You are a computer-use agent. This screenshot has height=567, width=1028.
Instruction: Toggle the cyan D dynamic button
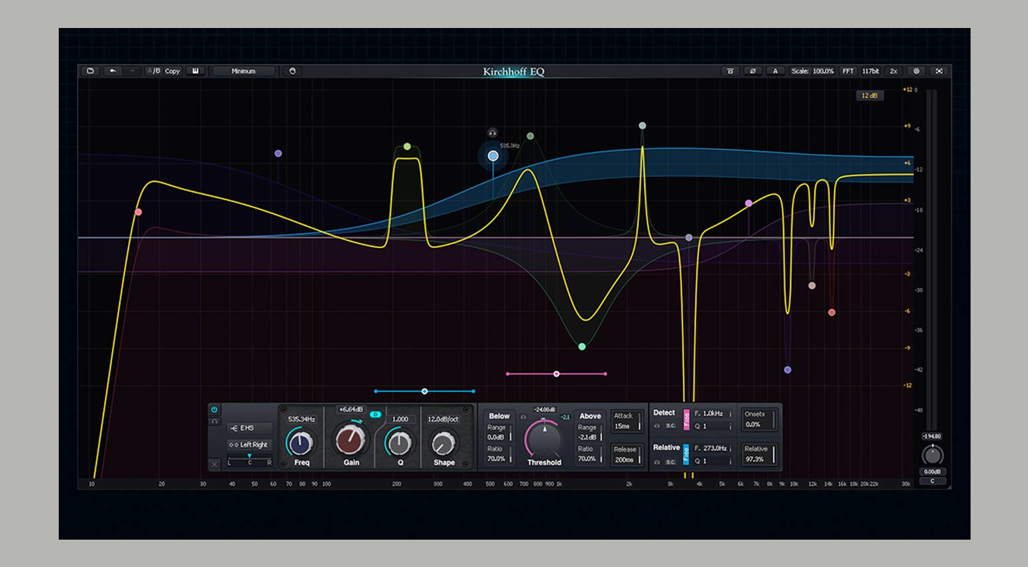[376, 414]
